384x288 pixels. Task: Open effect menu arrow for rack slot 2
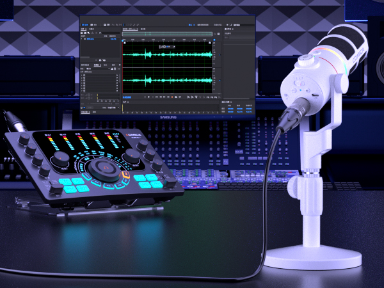tap(117, 78)
